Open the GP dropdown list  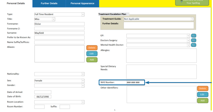(188, 36)
